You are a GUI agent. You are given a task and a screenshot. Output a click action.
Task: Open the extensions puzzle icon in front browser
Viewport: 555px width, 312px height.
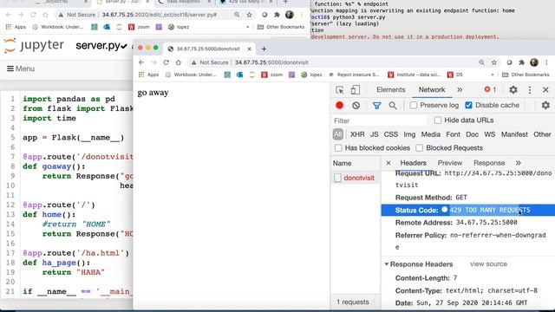pos(522,62)
